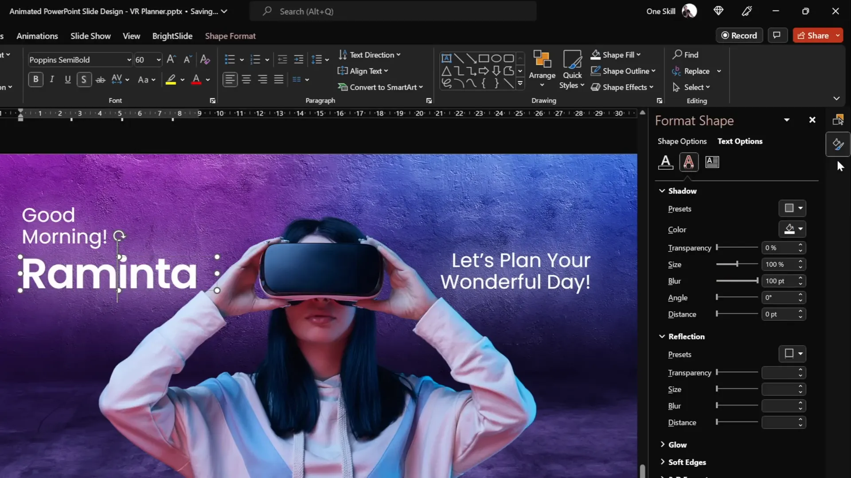This screenshot has height=478, width=851.
Task: Click Textbox options icon
Action: (712, 162)
